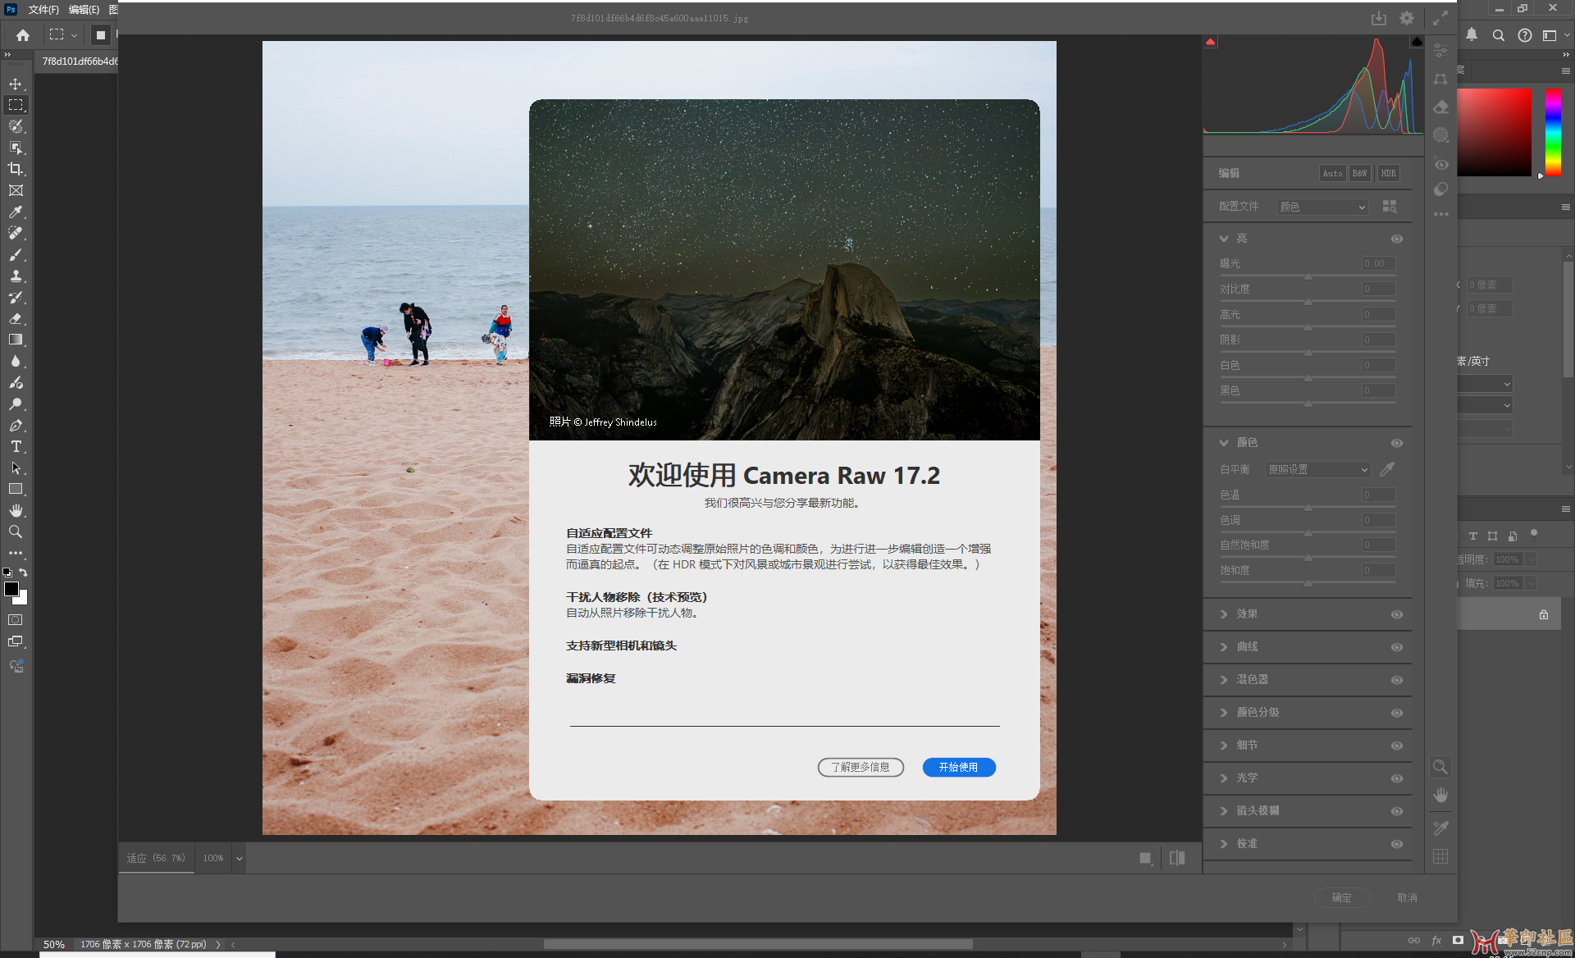The height and width of the screenshot is (958, 1575).
Task: Select the 100% zoom option
Action: (x=213, y=859)
